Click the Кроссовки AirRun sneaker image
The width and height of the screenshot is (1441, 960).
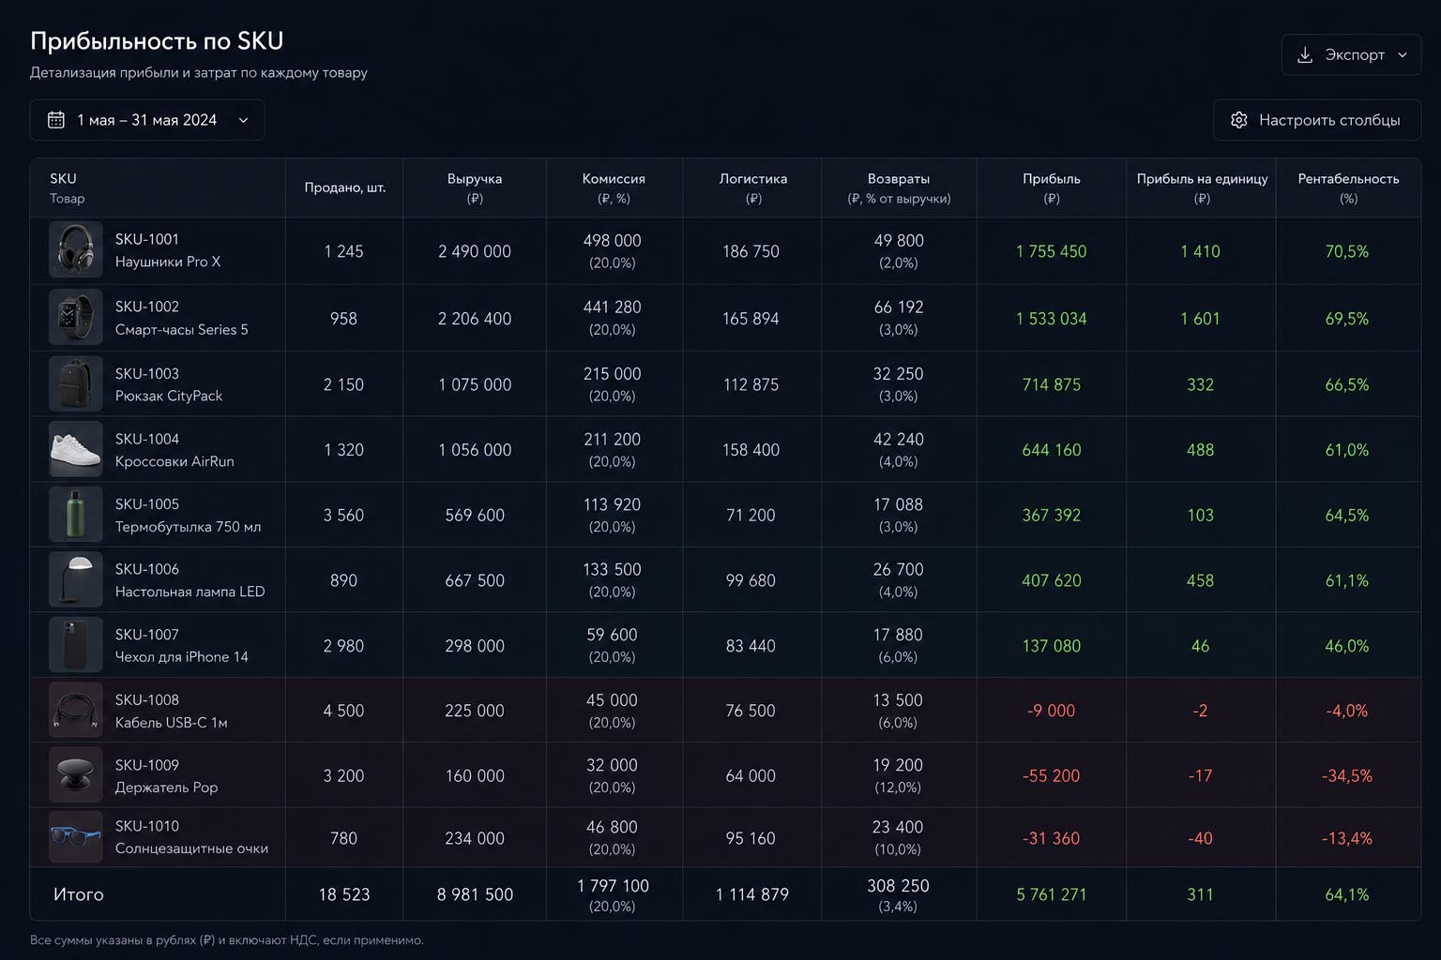[x=76, y=449]
